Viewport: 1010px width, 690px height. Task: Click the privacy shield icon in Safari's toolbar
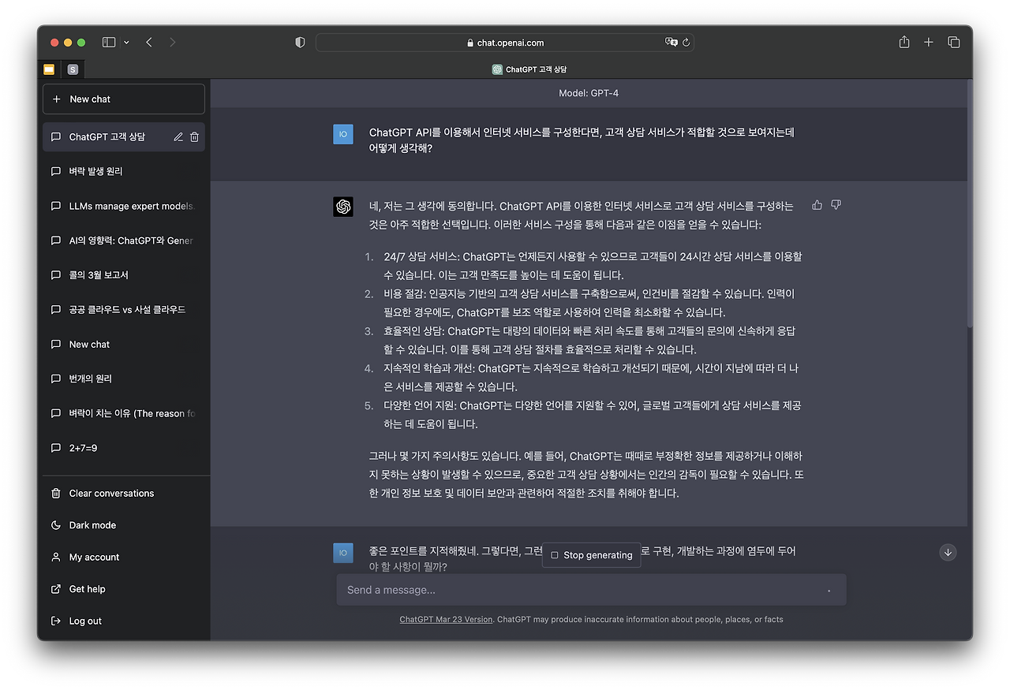click(x=300, y=42)
